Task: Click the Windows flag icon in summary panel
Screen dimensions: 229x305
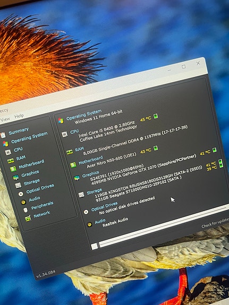Action: coord(61,120)
